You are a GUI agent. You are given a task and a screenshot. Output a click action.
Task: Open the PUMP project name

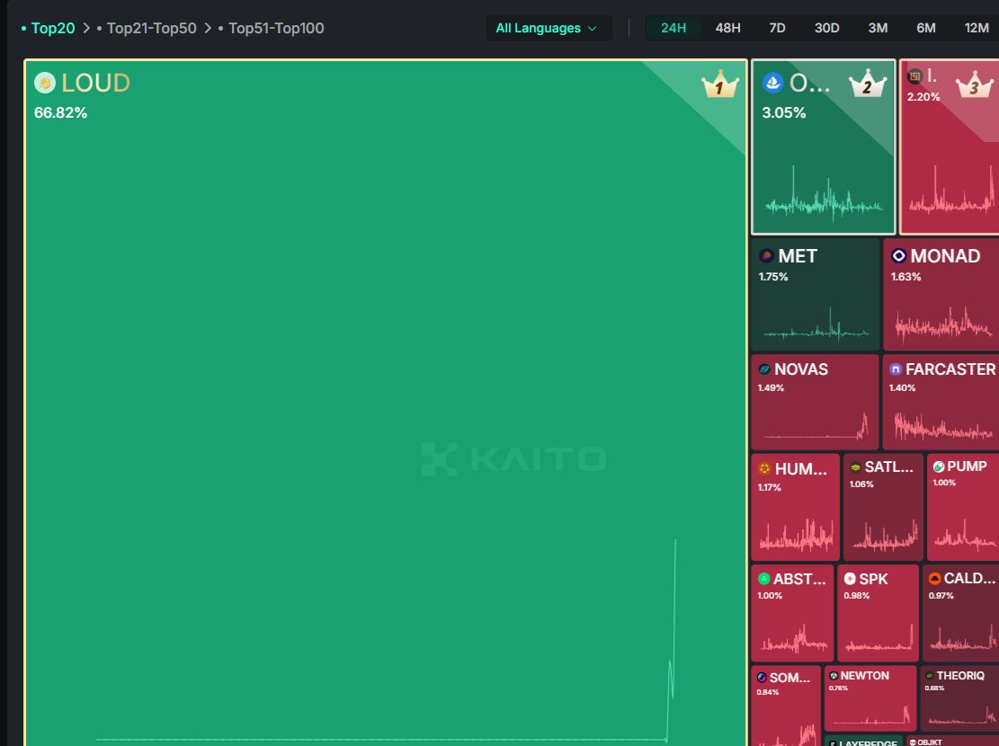(967, 466)
